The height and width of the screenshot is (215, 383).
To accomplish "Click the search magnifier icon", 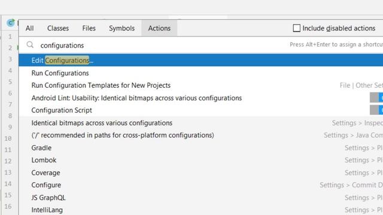I will [30, 45].
